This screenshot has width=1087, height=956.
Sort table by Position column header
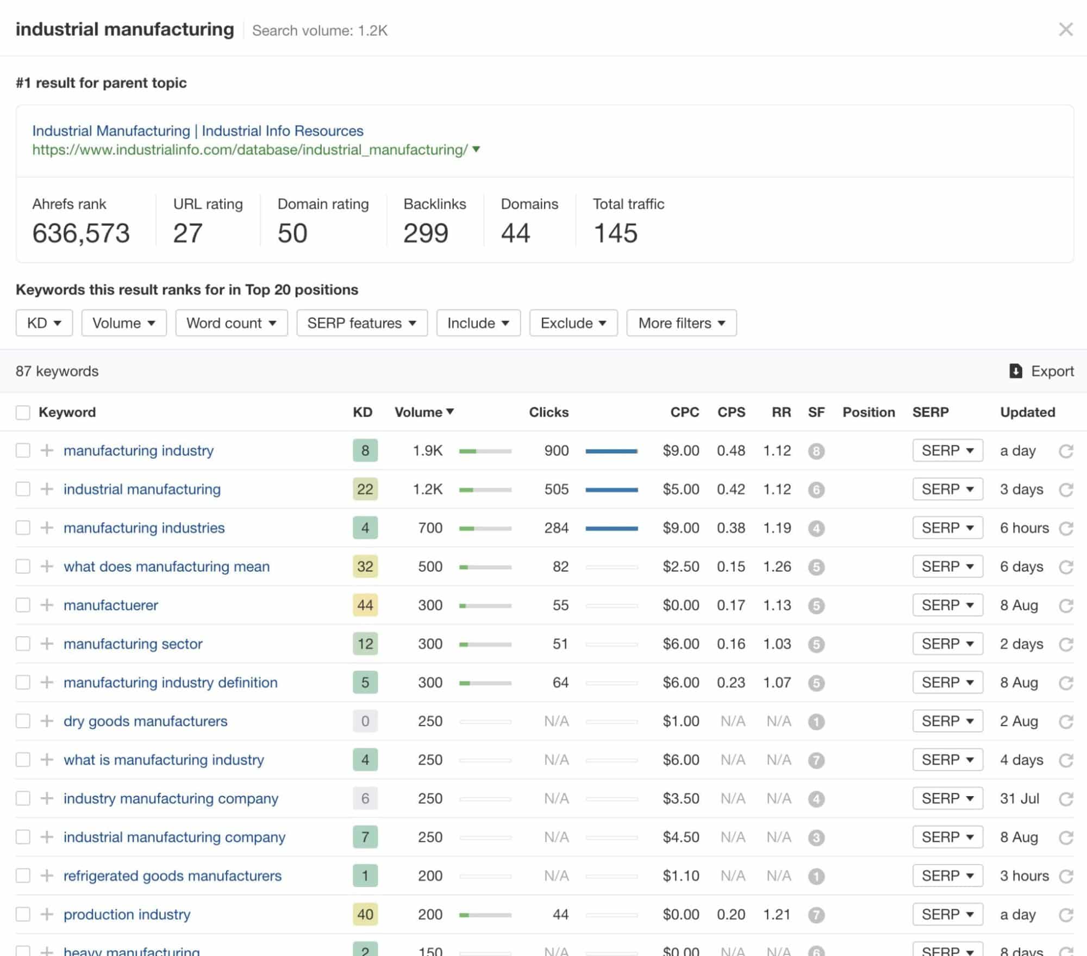869,412
